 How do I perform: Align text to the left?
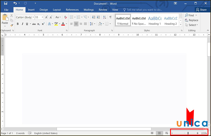(x=71, y=24)
